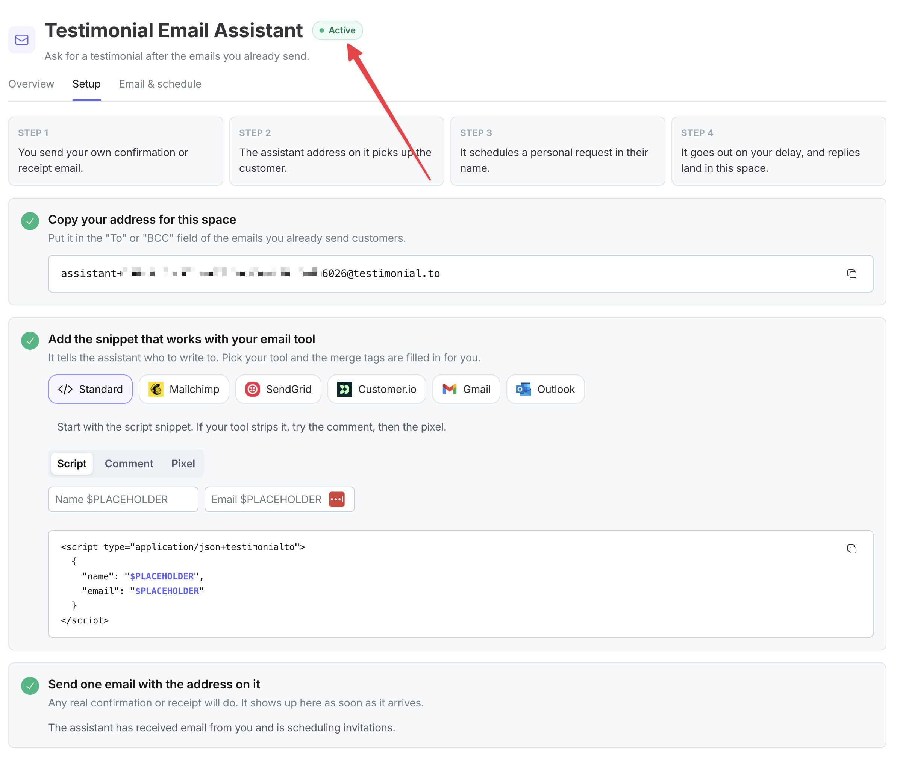Click green check next to Copy your address
897x758 pixels.
[30, 221]
